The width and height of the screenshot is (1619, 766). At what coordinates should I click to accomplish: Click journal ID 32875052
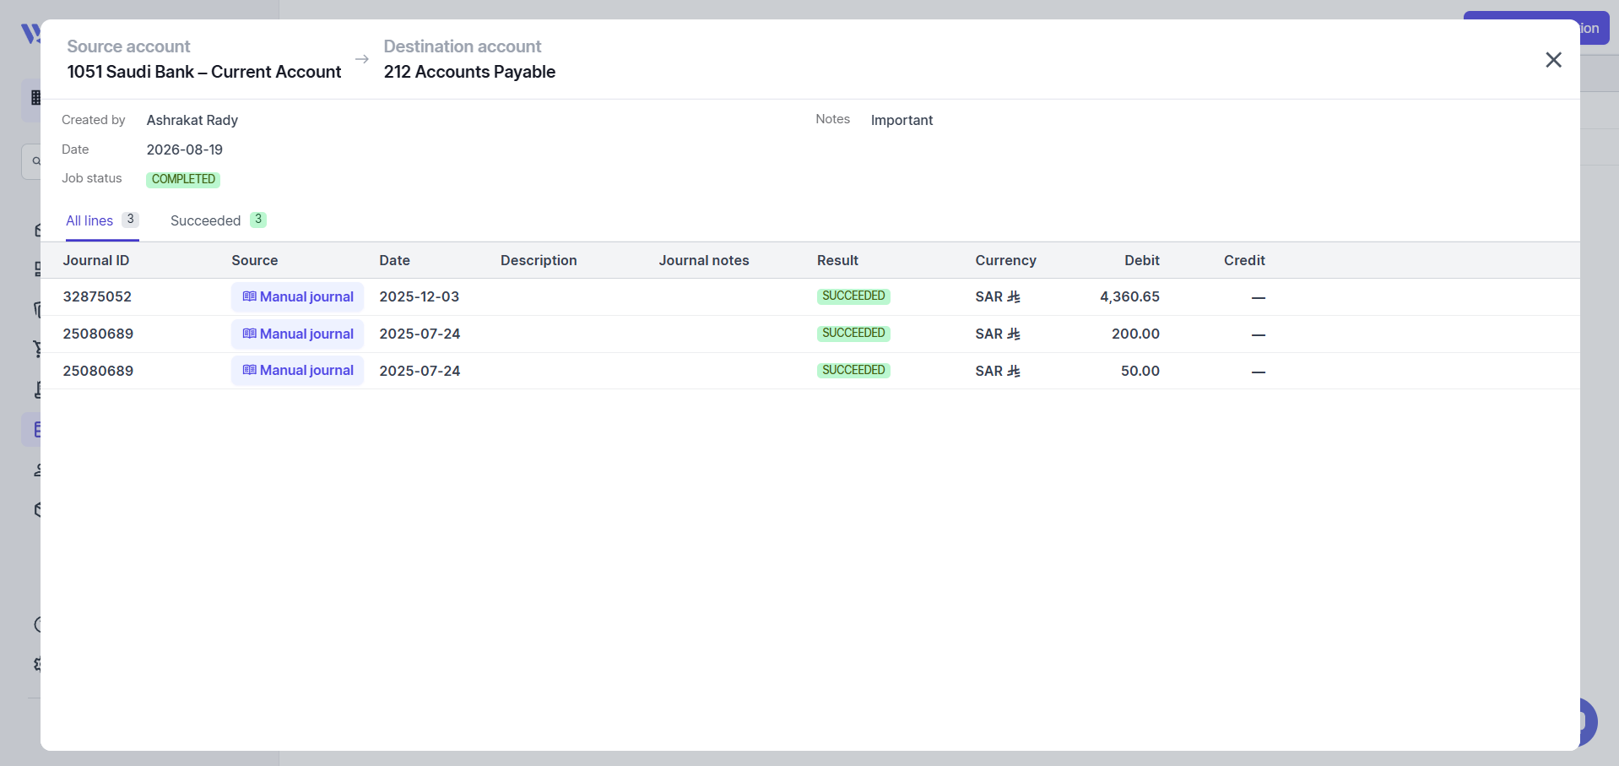coord(97,296)
